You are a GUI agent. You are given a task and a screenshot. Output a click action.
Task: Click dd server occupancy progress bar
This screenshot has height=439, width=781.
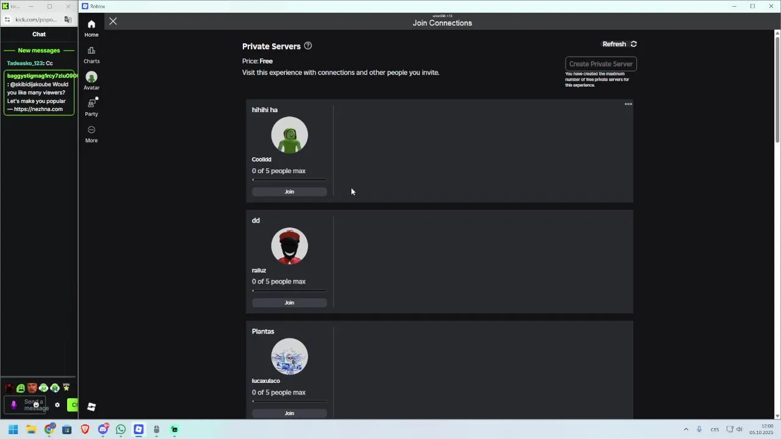pos(289,291)
